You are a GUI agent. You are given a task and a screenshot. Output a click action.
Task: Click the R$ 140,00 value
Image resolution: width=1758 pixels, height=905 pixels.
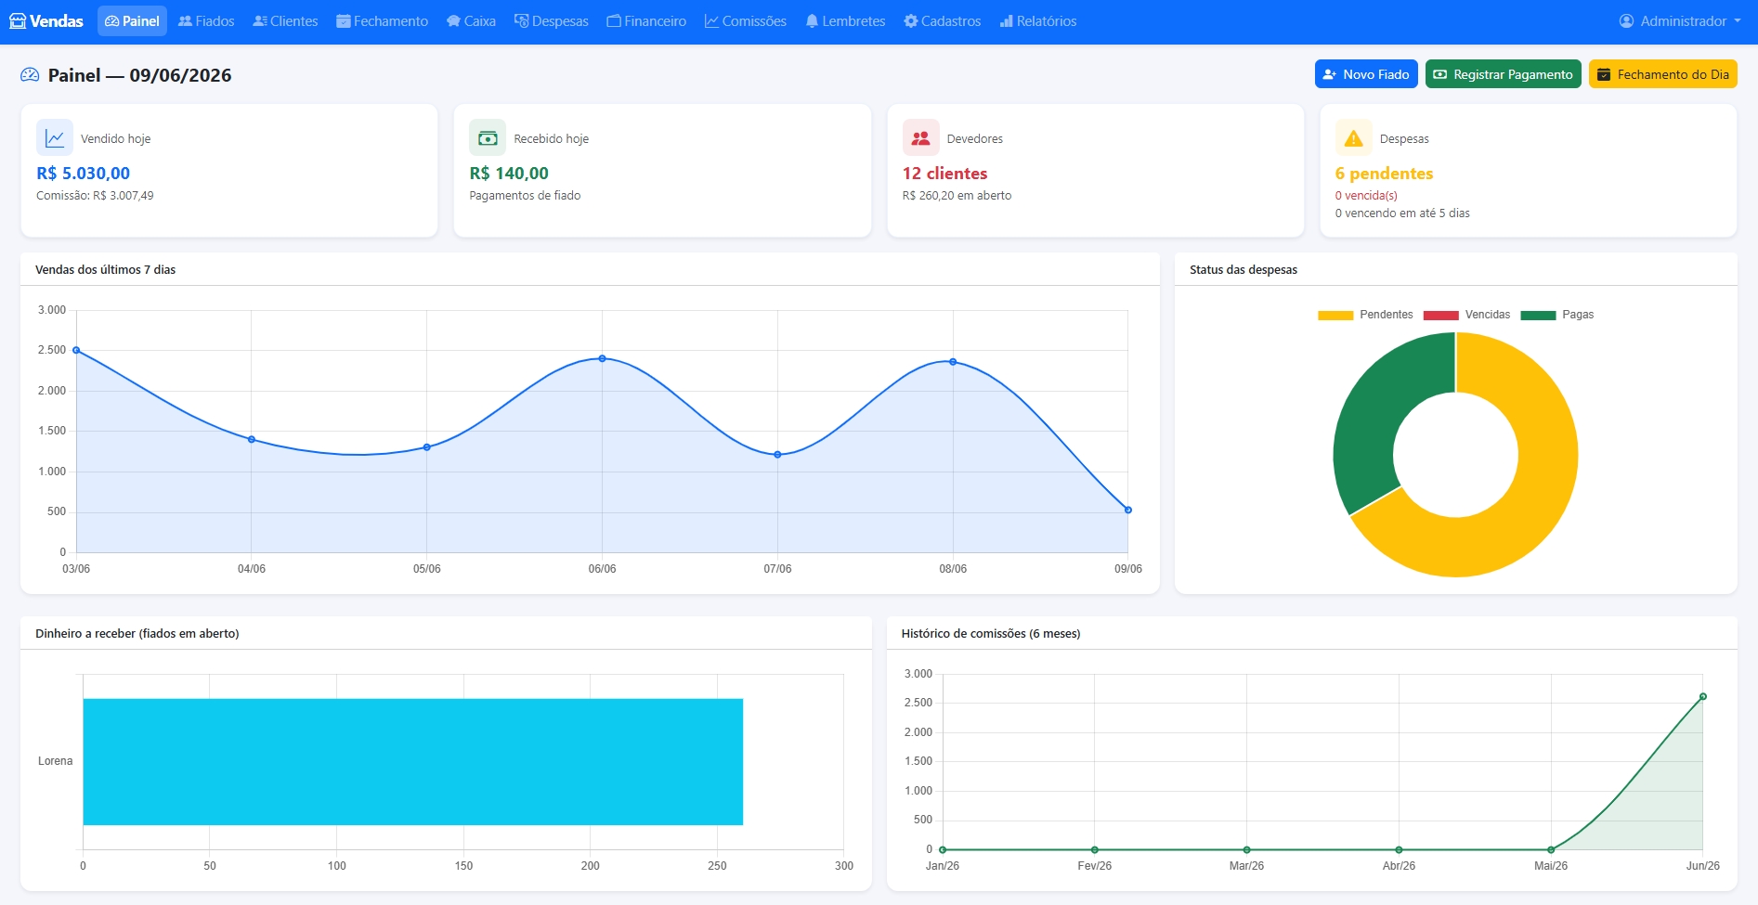(x=509, y=174)
